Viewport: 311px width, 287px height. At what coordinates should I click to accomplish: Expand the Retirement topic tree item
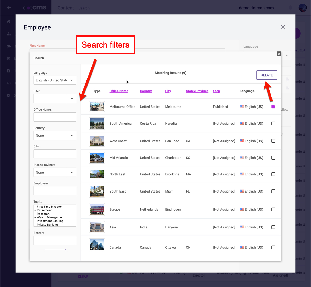35,210
